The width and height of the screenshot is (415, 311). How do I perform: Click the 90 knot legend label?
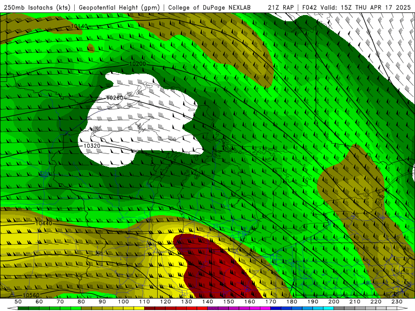click(102, 302)
